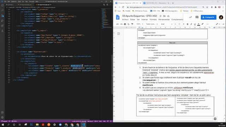Open Source Control view in VS Code
The height and width of the screenshot is (127, 226).
pos(2,16)
